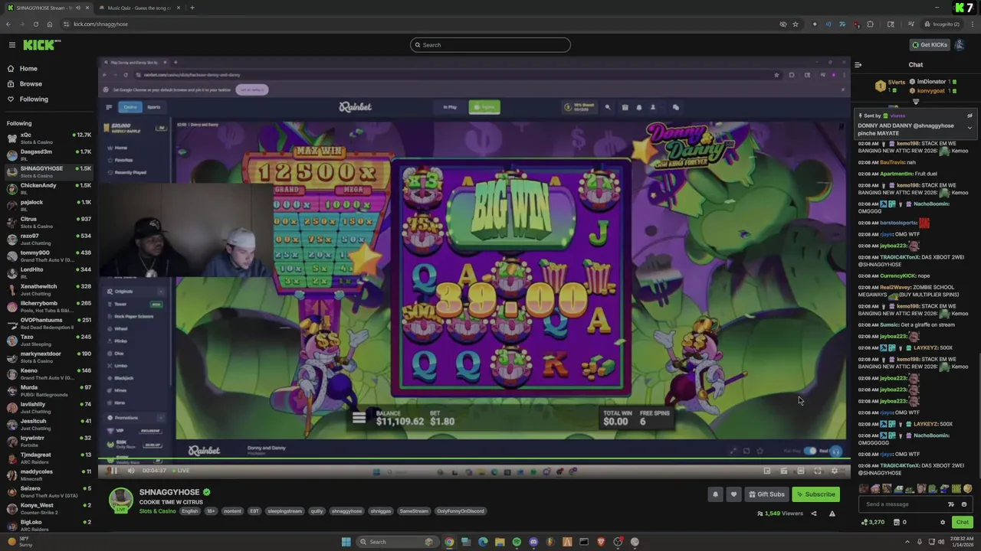Open a new browser tab

pos(192,8)
